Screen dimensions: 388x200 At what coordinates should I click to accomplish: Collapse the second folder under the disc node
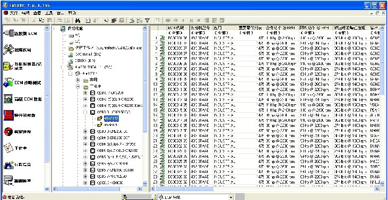78,87
